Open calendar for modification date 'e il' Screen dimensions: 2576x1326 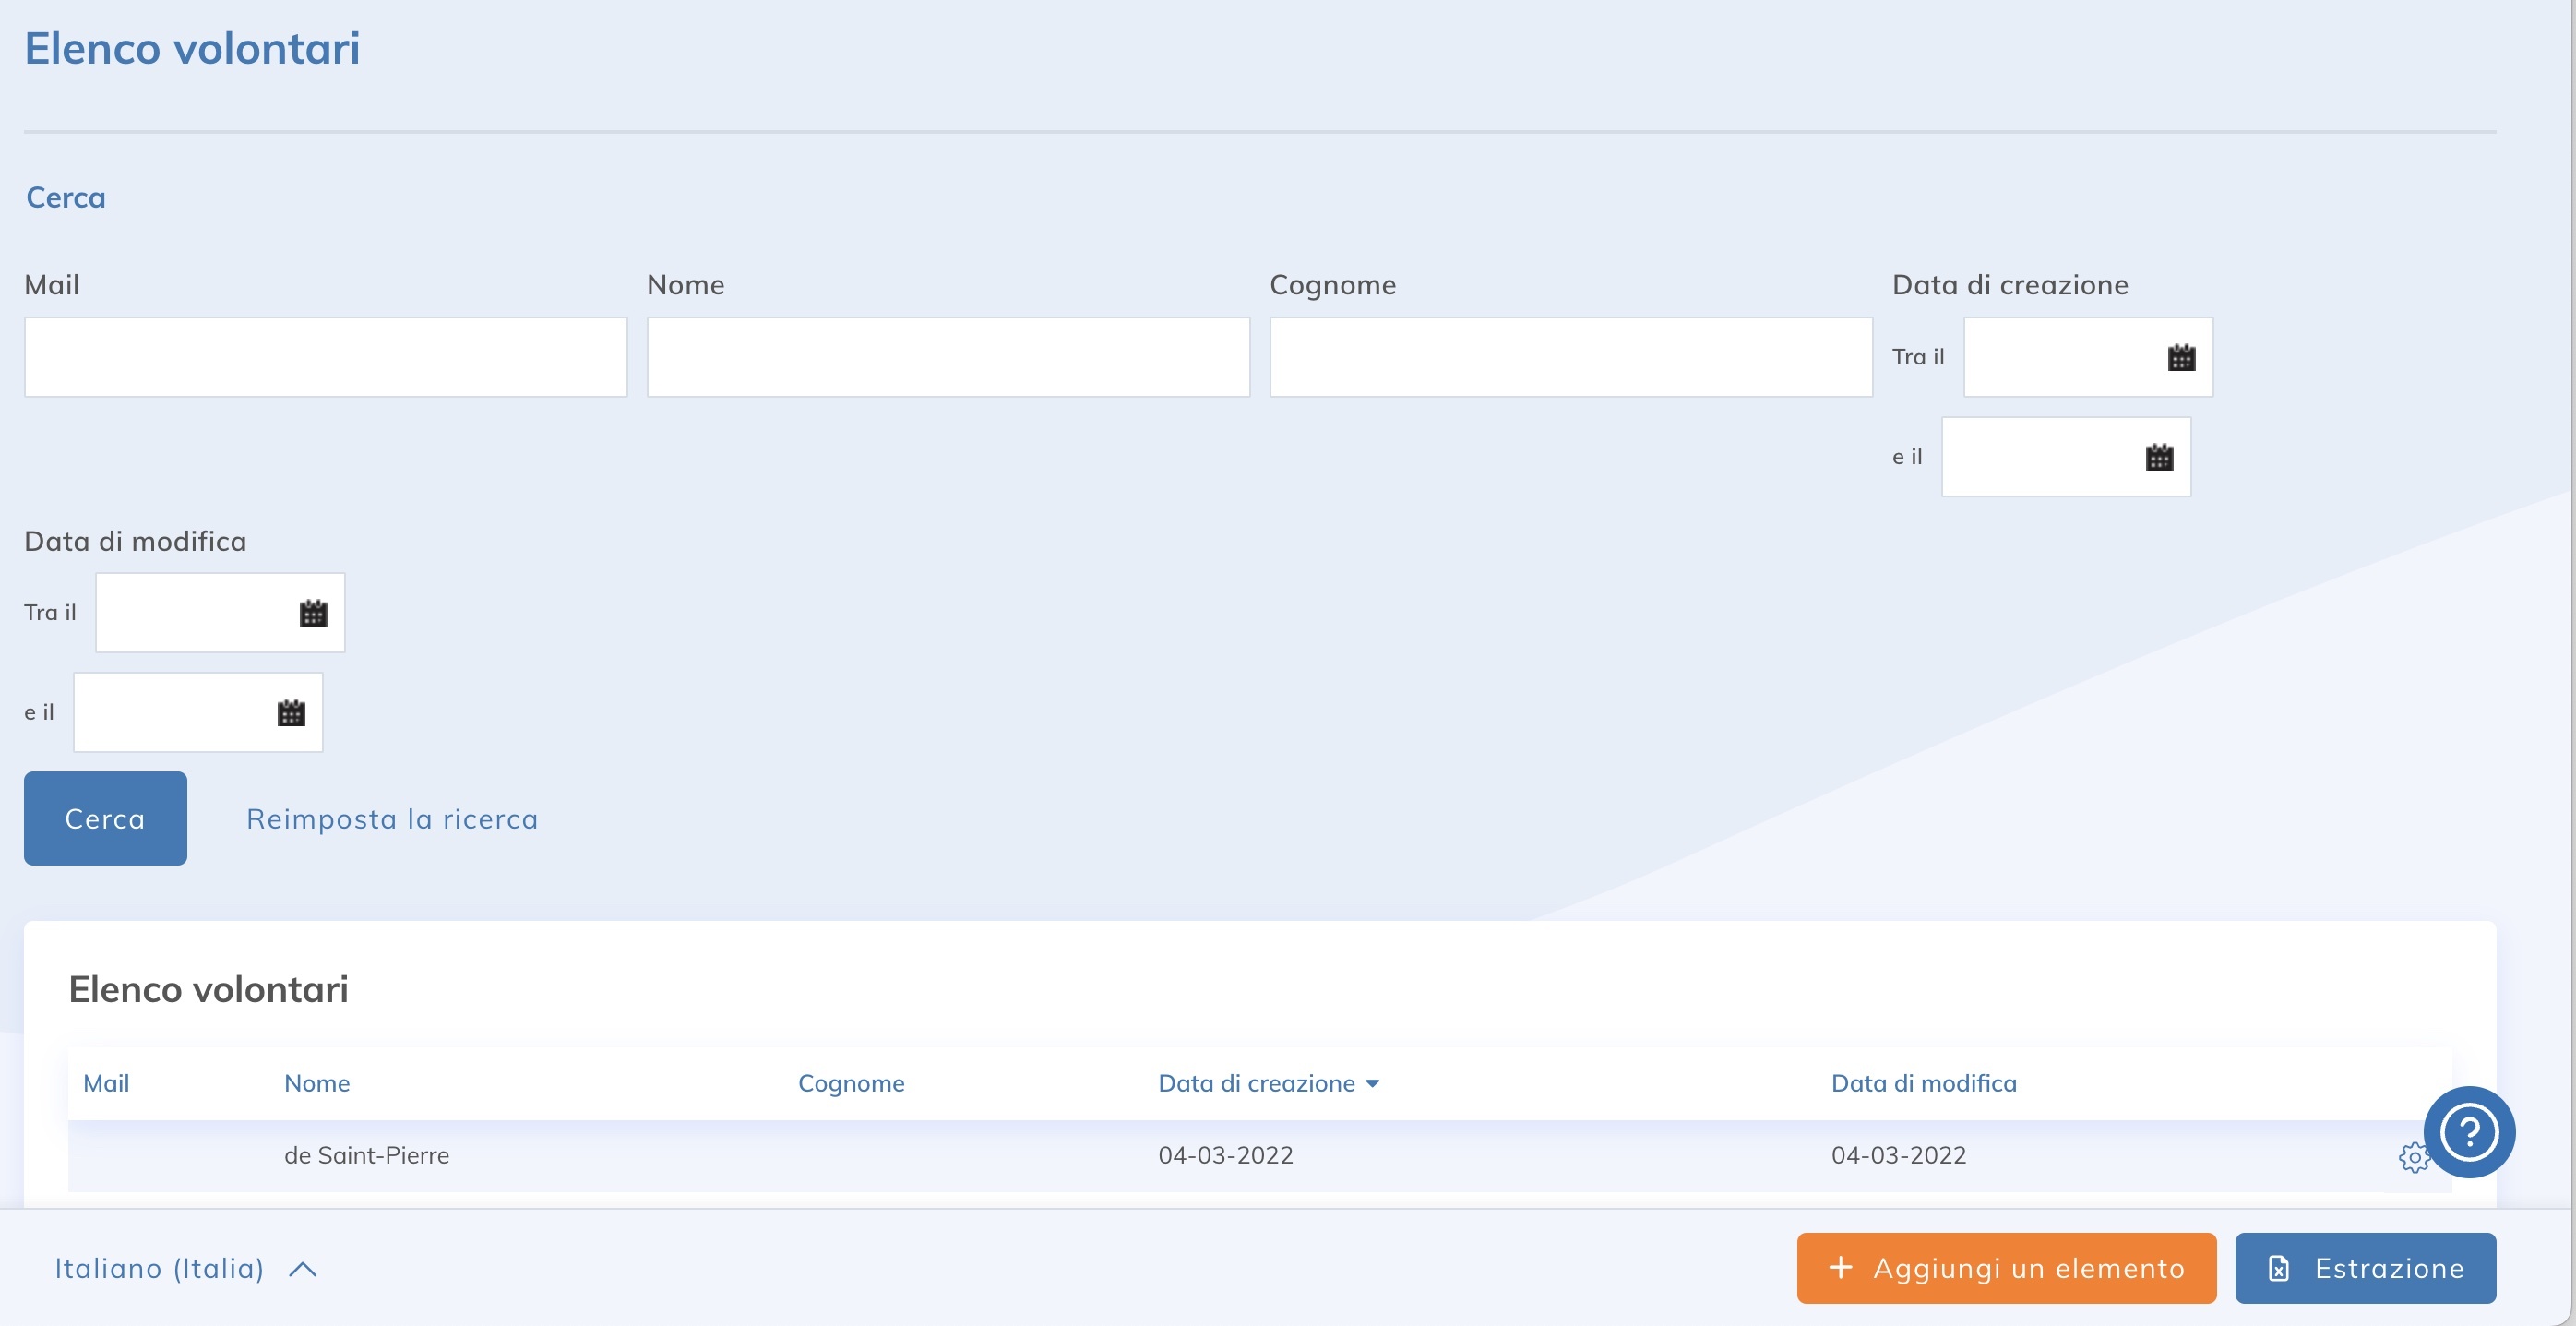(x=291, y=712)
